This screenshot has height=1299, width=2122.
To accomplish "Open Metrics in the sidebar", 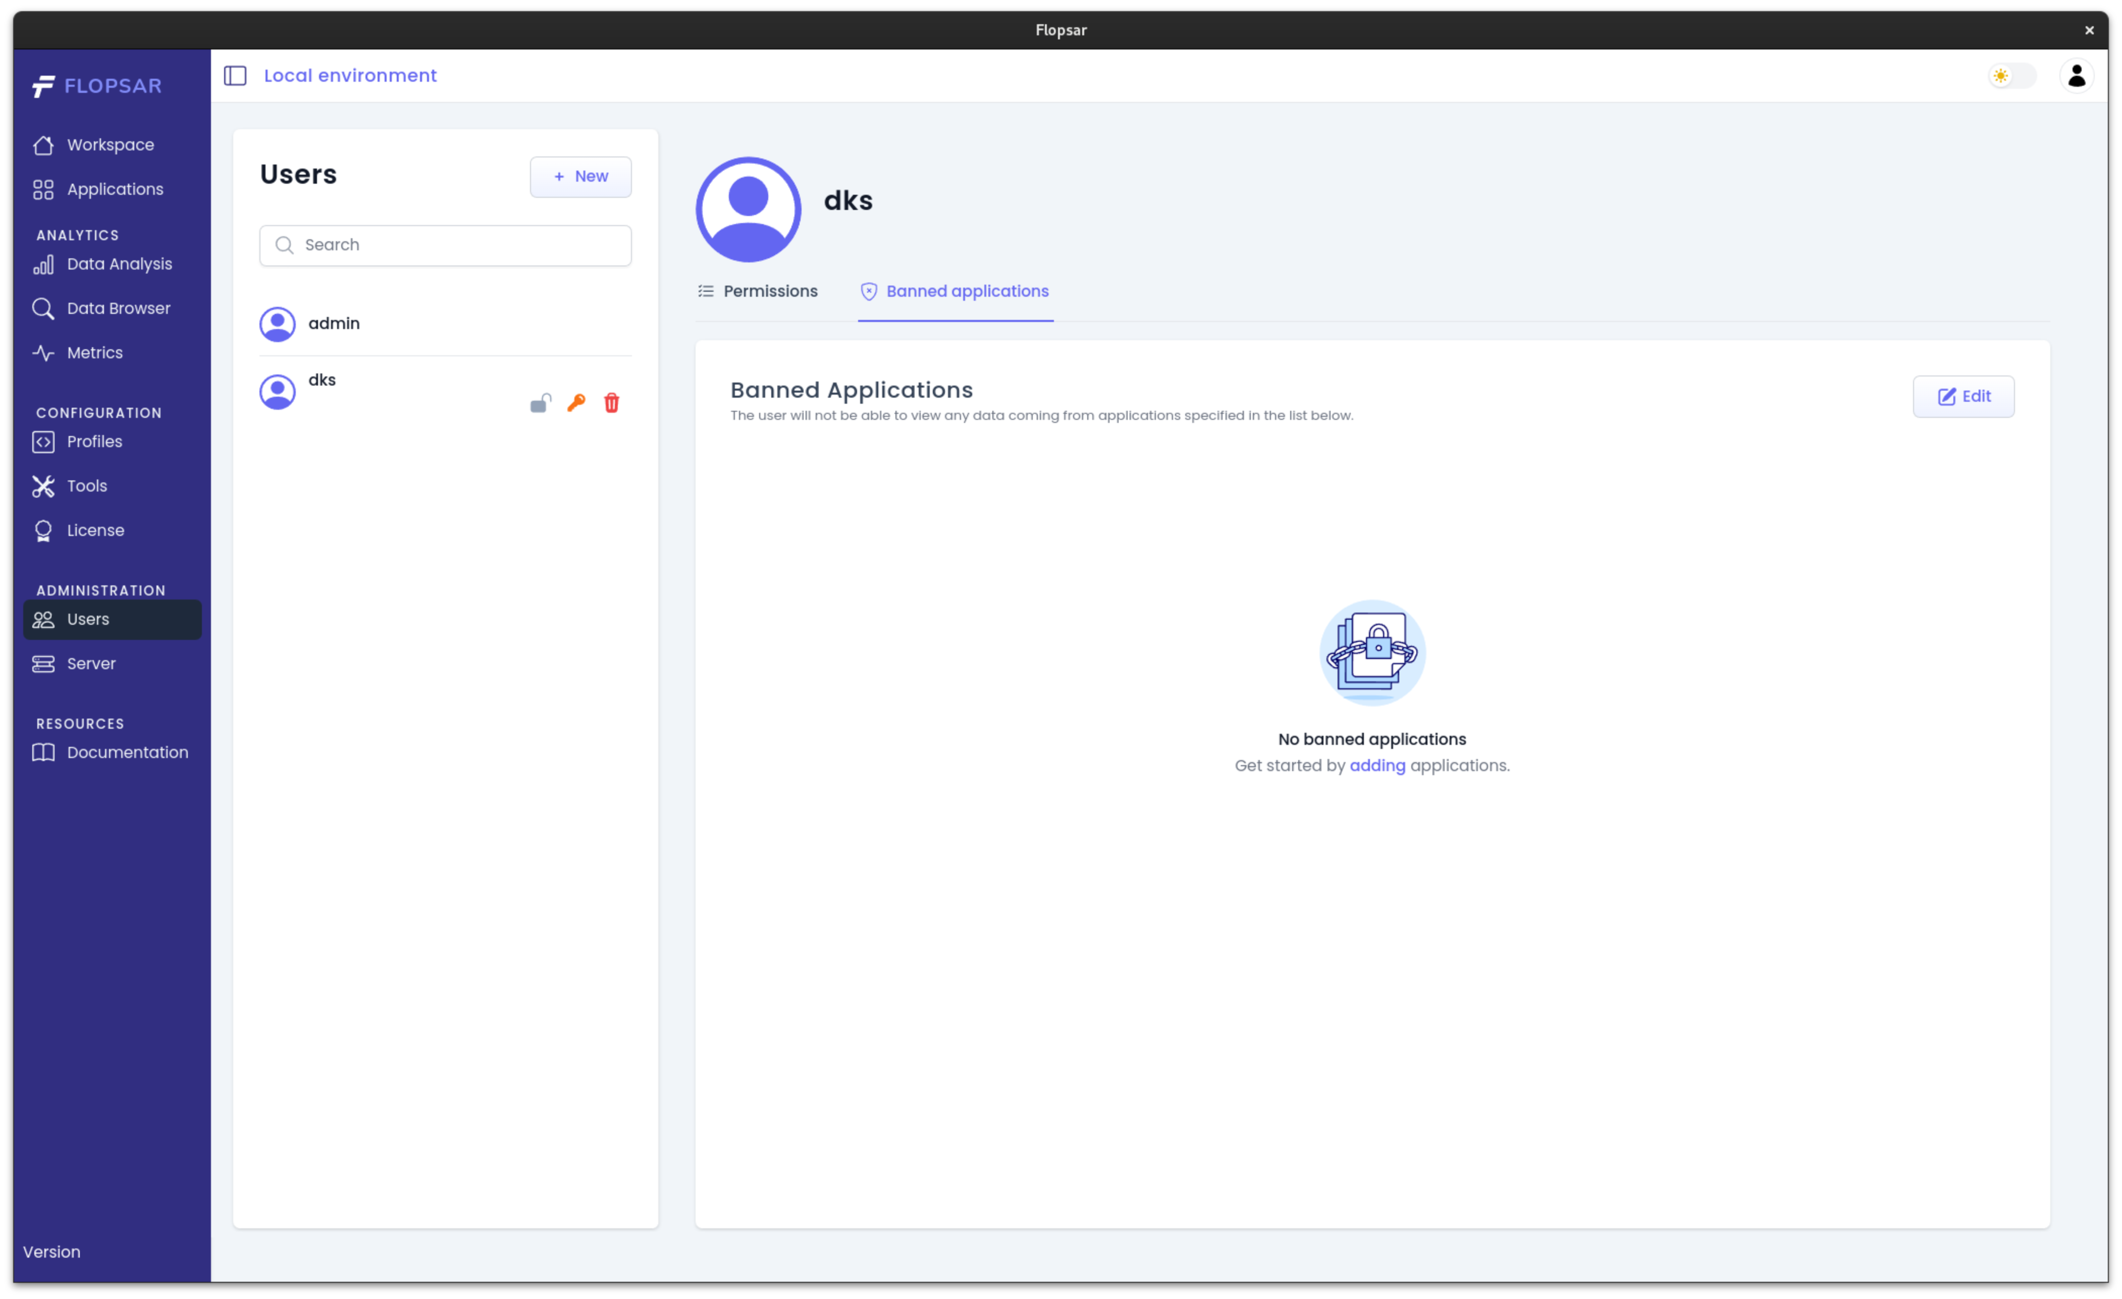I will point(95,353).
